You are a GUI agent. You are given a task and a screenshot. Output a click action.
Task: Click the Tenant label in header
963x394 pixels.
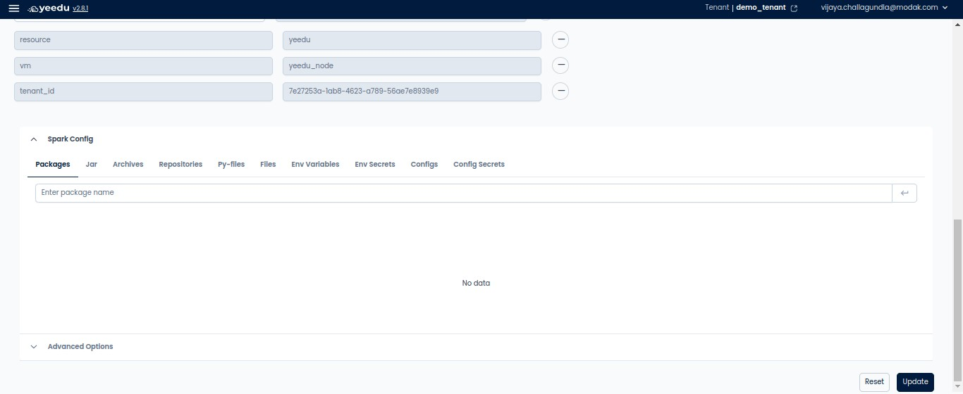[x=717, y=8]
